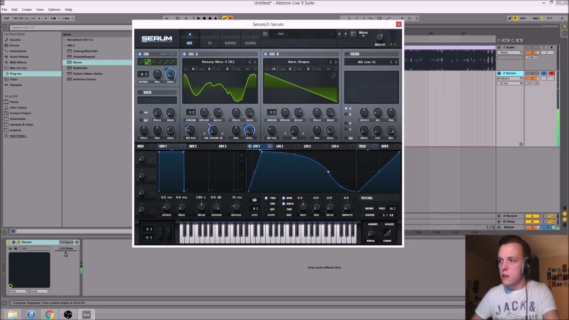Toggle OSC B enable switch
This screenshot has width=569, height=320.
(x=265, y=54)
